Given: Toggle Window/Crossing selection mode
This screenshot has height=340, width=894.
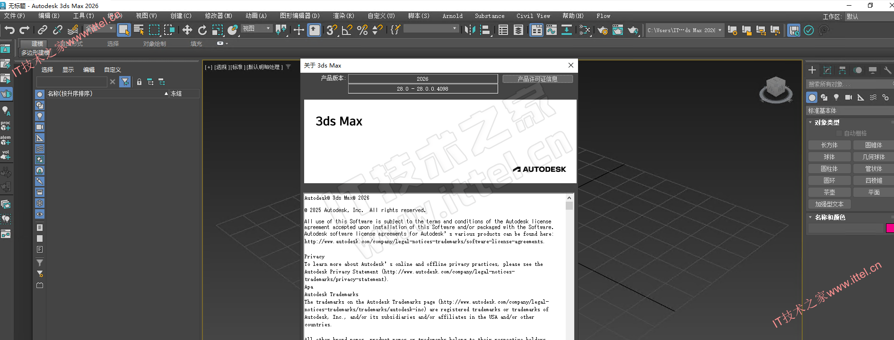Looking at the screenshot, I should [x=169, y=30].
